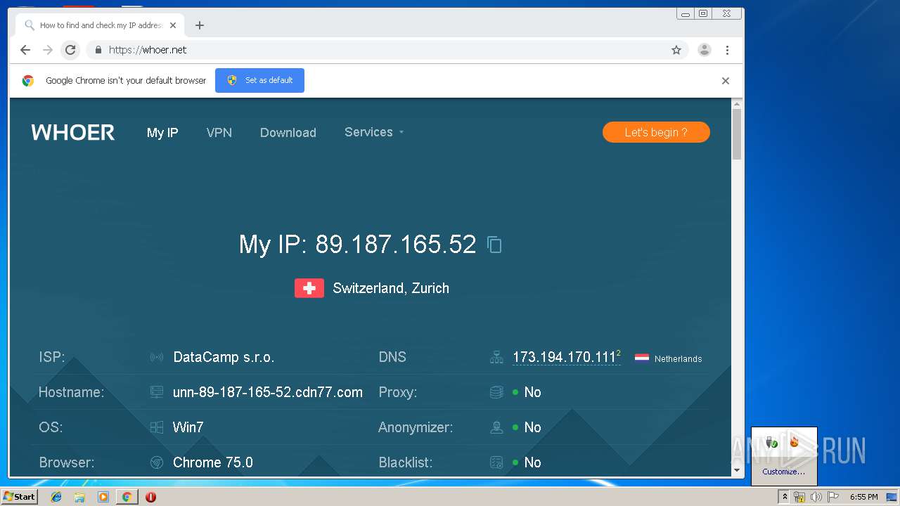Go to WHOER logo homepage
Screen dimensions: 900x506
point(72,132)
